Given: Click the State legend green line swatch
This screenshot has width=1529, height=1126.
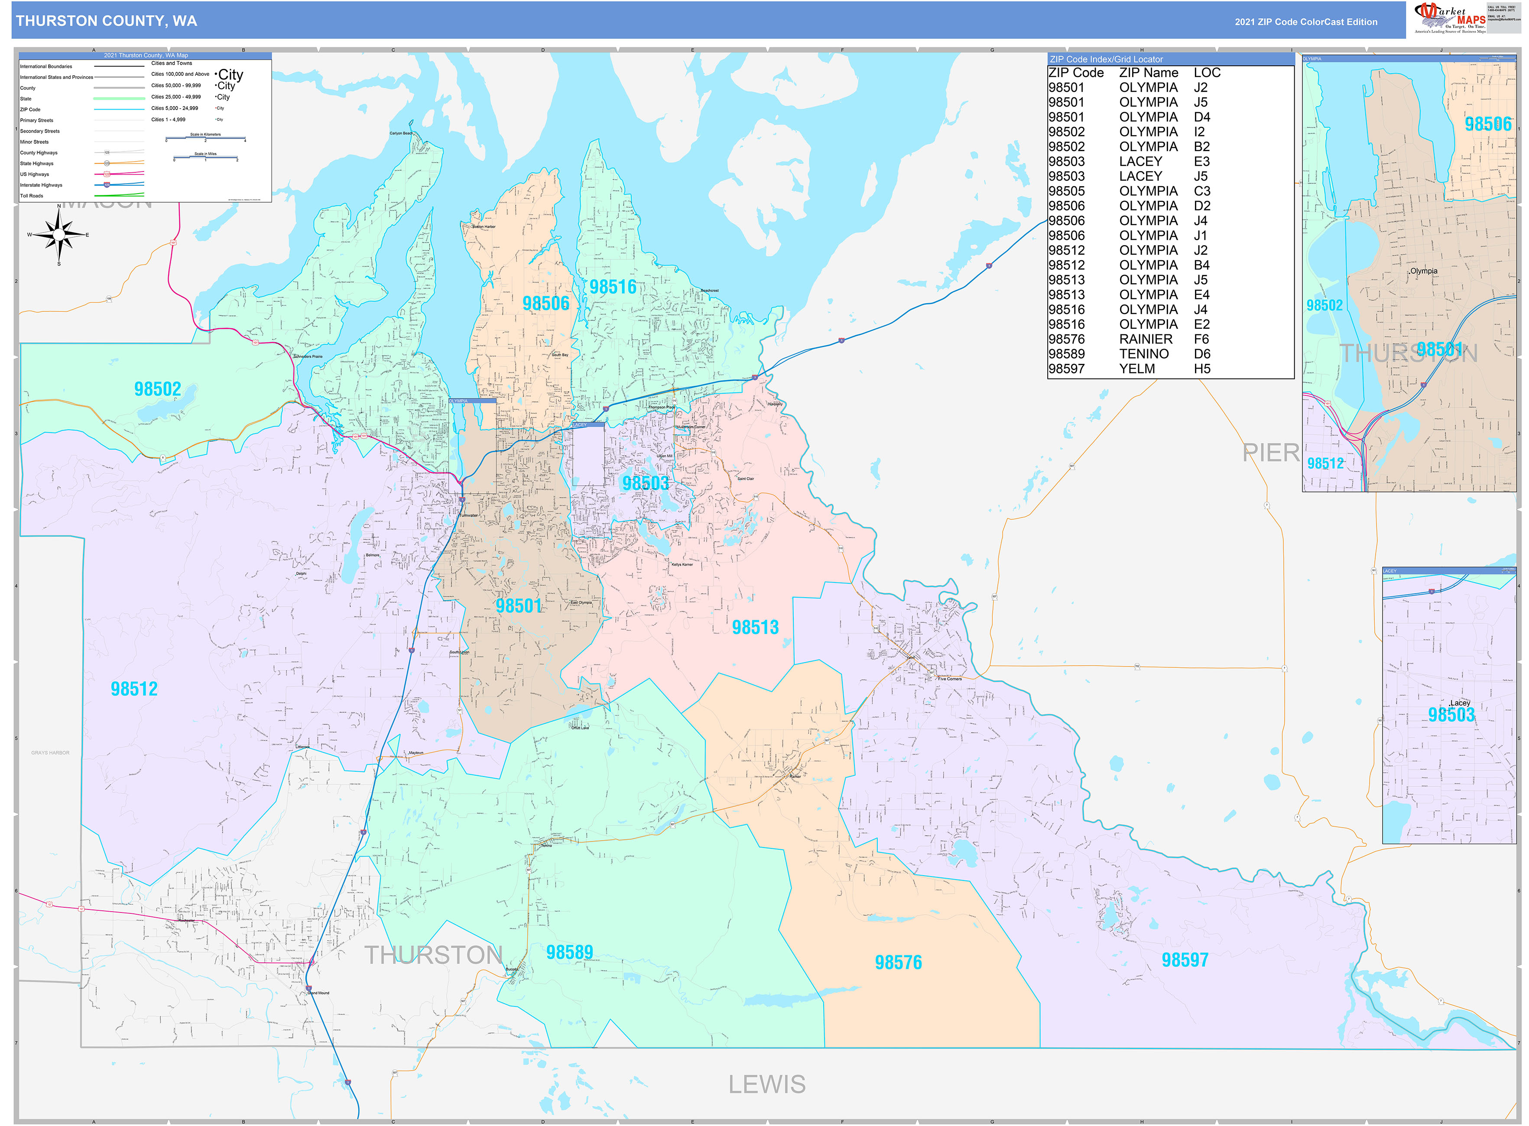Looking at the screenshot, I should coord(119,99).
